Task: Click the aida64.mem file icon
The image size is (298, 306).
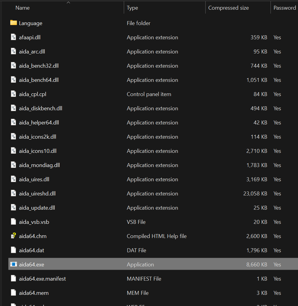Action: coord(14,293)
